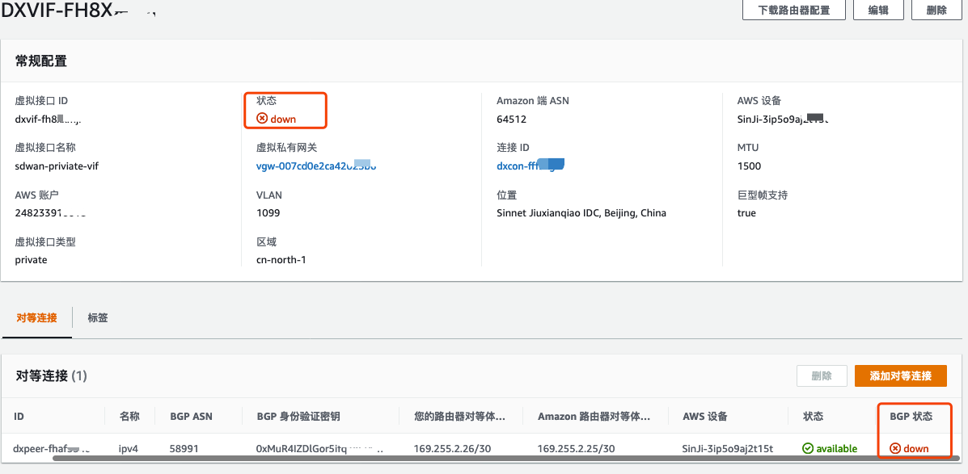Click the BGP ASN column header
Image resolution: width=968 pixels, height=474 pixels.
191,416
